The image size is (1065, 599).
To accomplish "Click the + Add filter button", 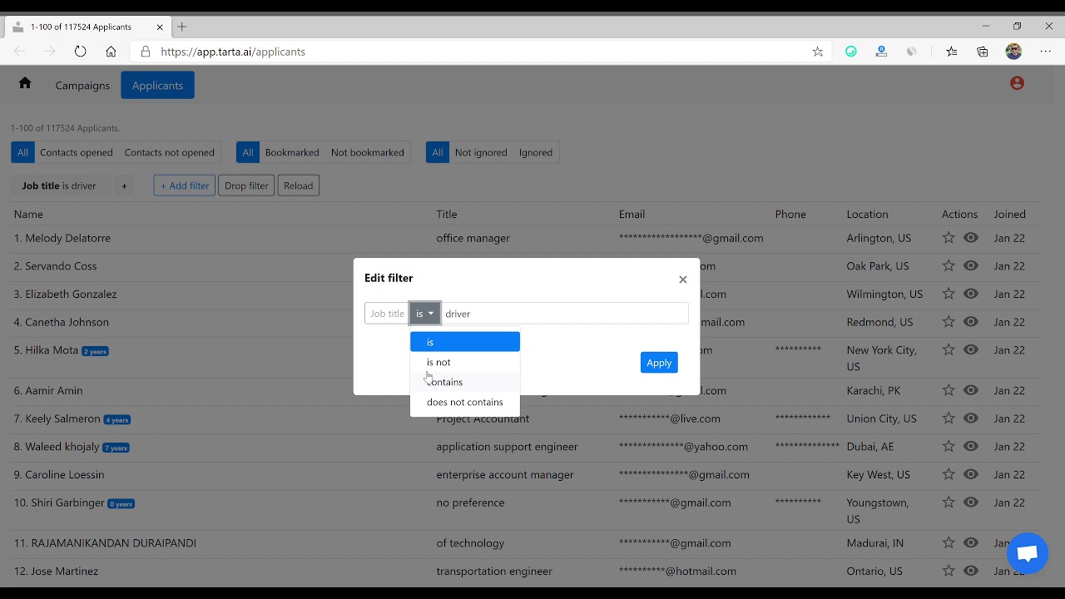I will tap(185, 186).
